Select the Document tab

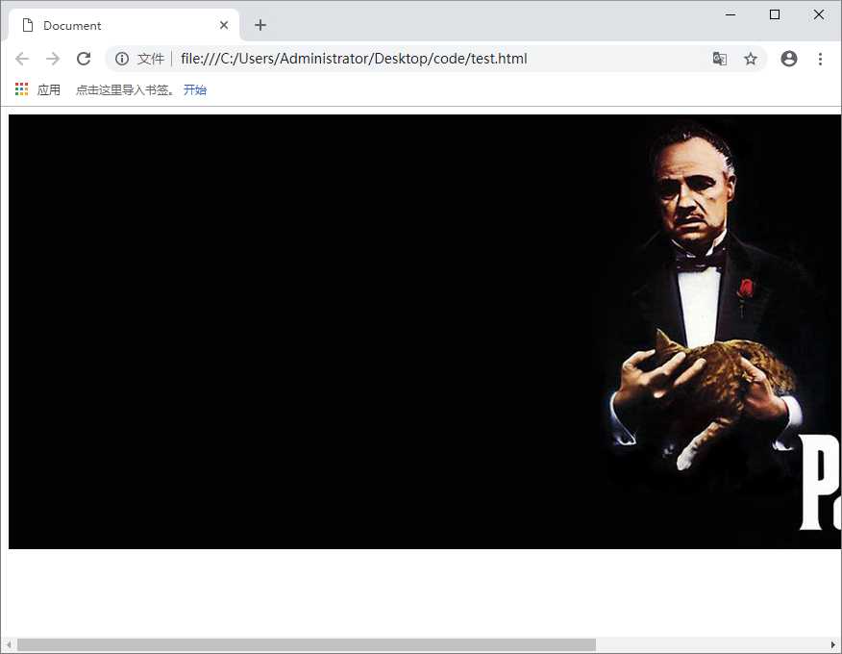(123, 25)
